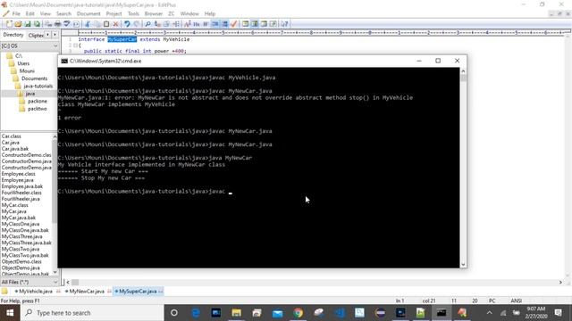
Task: Open Google Chrome from the taskbar
Action: point(298,313)
